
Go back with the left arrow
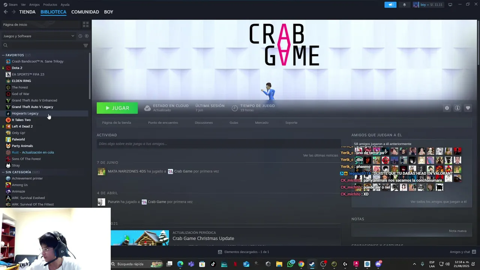pos(6,12)
